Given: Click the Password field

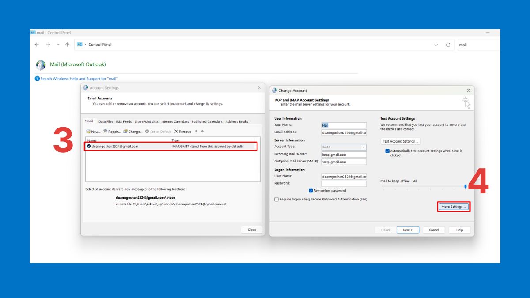Looking at the screenshot, I should pos(344,184).
